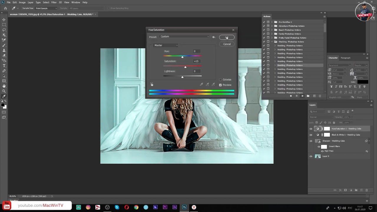Click the New adjustment layer icon in Layers panel
Image resolution: width=377 pixels, height=212 pixels.
point(351,190)
